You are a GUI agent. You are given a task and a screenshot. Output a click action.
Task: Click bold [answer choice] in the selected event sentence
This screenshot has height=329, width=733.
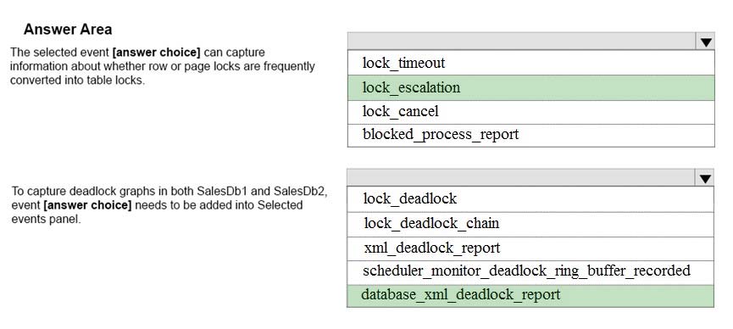click(156, 53)
